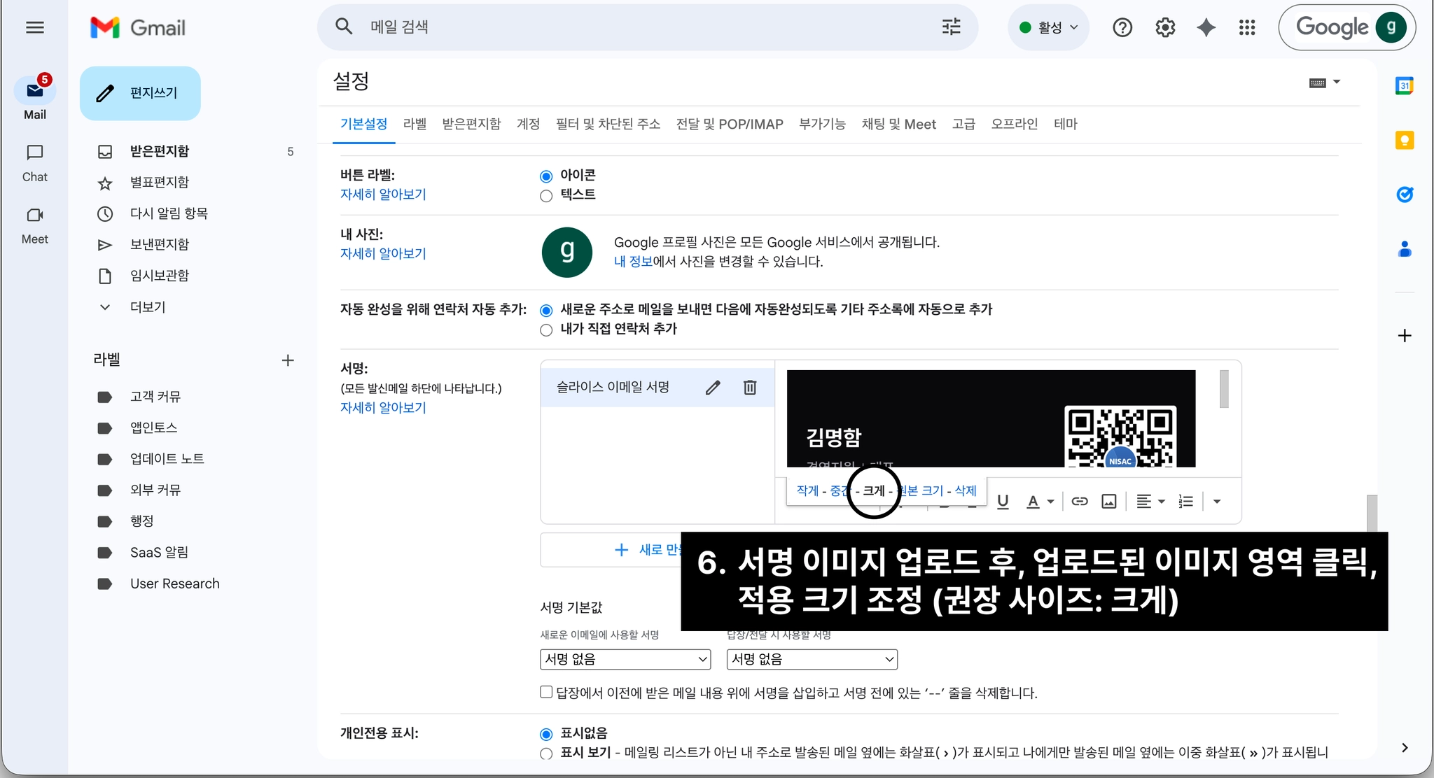Open 새로운 이메일에 사용할 서명 dropdown
Screen dimensions: 1434x778
click(625, 659)
